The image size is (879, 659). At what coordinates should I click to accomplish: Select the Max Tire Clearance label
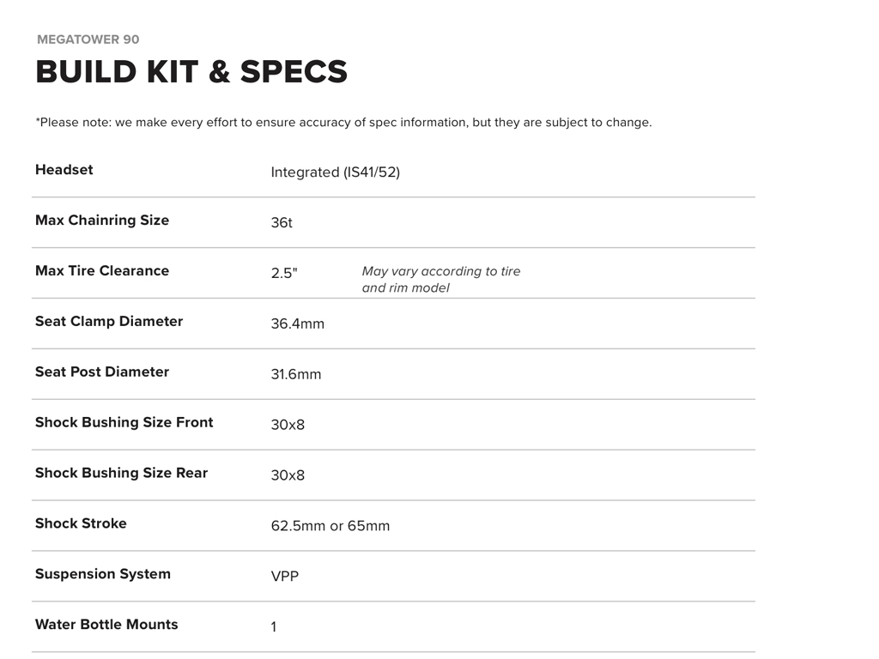(102, 271)
